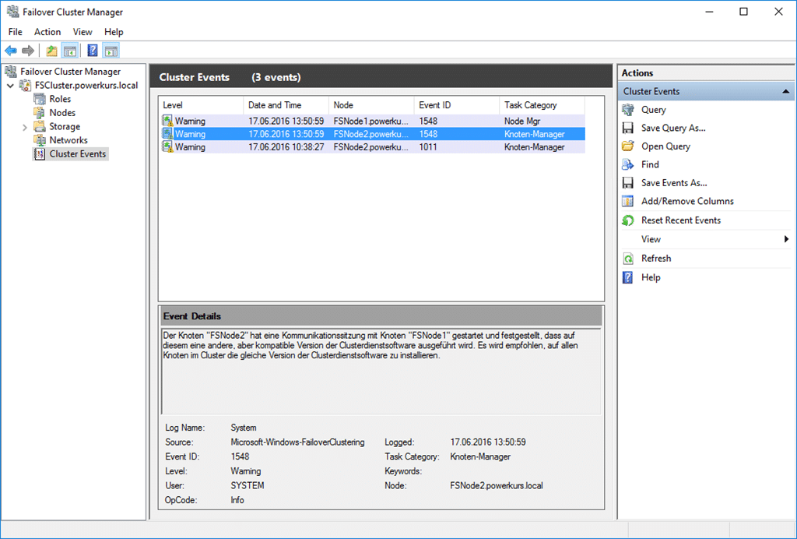Screen dimensions: 797x539
Task: Sort by Task Category column header
Action: (x=542, y=105)
